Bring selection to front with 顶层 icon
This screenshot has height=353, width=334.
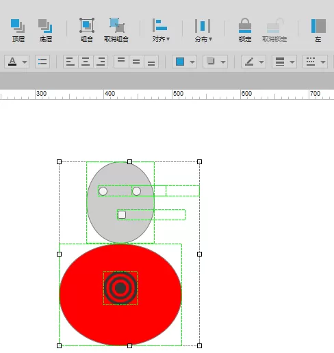tap(18, 30)
